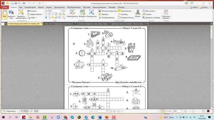214x120 pixels.
Task: Switch to the Формы ribbon tab
Action: pyautogui.click(x=49, y=7)
